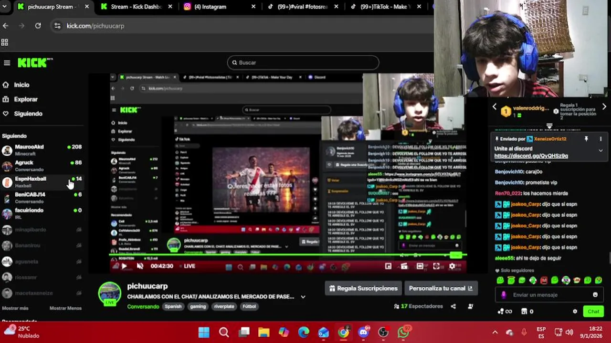Open pinned message three-dot options
This screenshot has width=611, height=343.
tap(600, 139)
